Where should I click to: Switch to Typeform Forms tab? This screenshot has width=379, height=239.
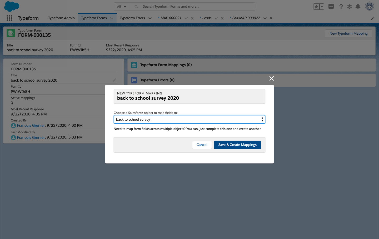tap(94, 18)
